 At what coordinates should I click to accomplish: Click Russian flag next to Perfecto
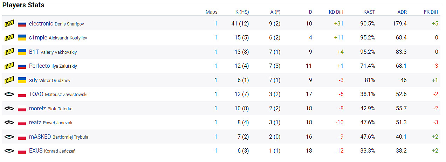click(22, 66)
